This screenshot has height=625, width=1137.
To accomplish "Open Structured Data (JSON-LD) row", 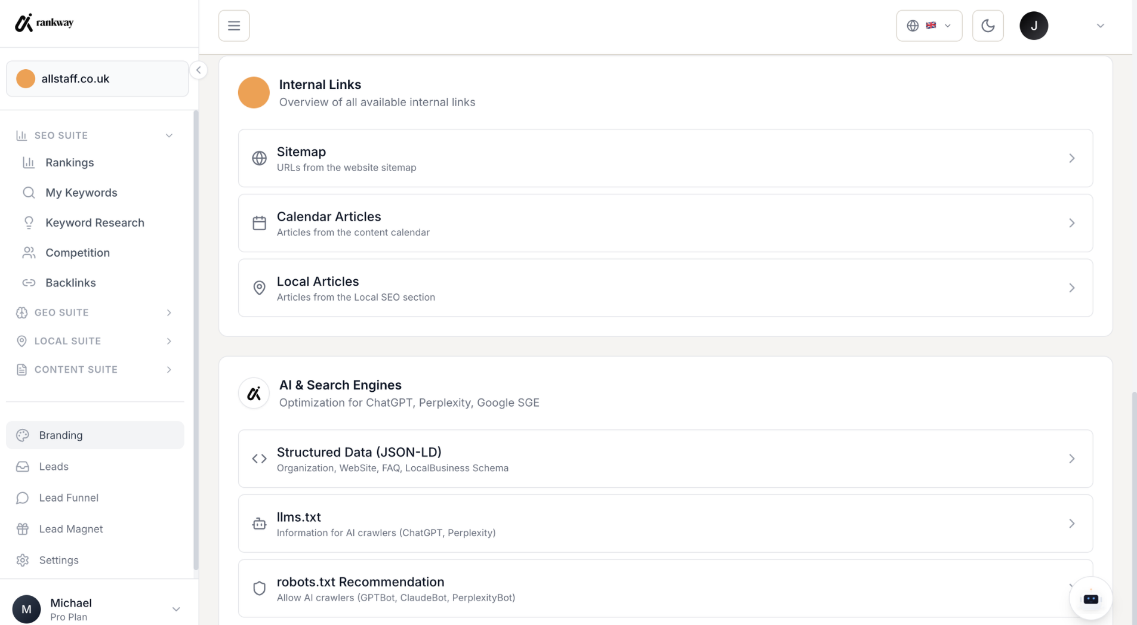I will point(665,459).
